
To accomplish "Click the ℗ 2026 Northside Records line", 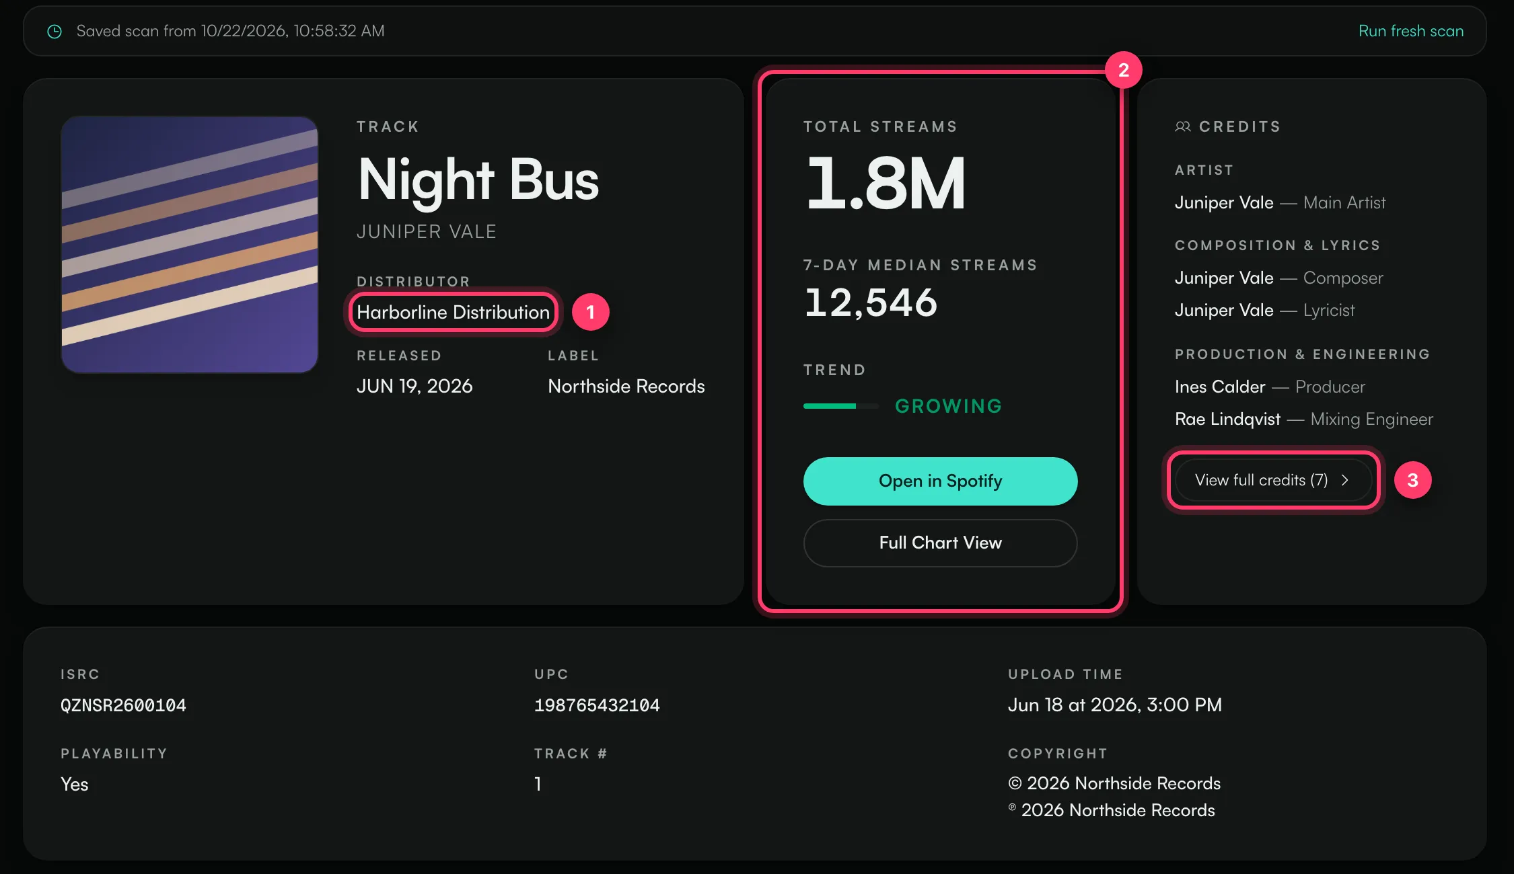I will click(1112, 810).
